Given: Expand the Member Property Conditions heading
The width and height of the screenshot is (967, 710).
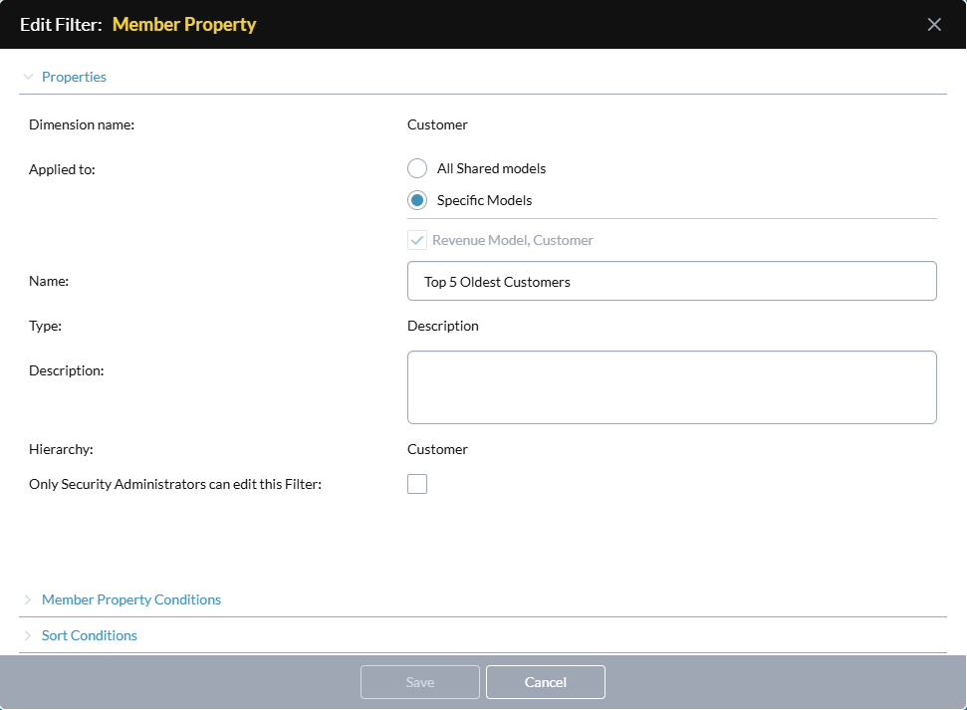Looking at the screenshot, I should click(x=131, y=599).
